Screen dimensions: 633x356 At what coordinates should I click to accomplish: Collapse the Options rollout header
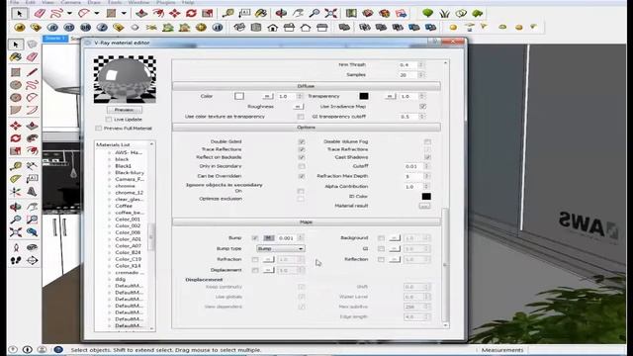tap(307, 128)
